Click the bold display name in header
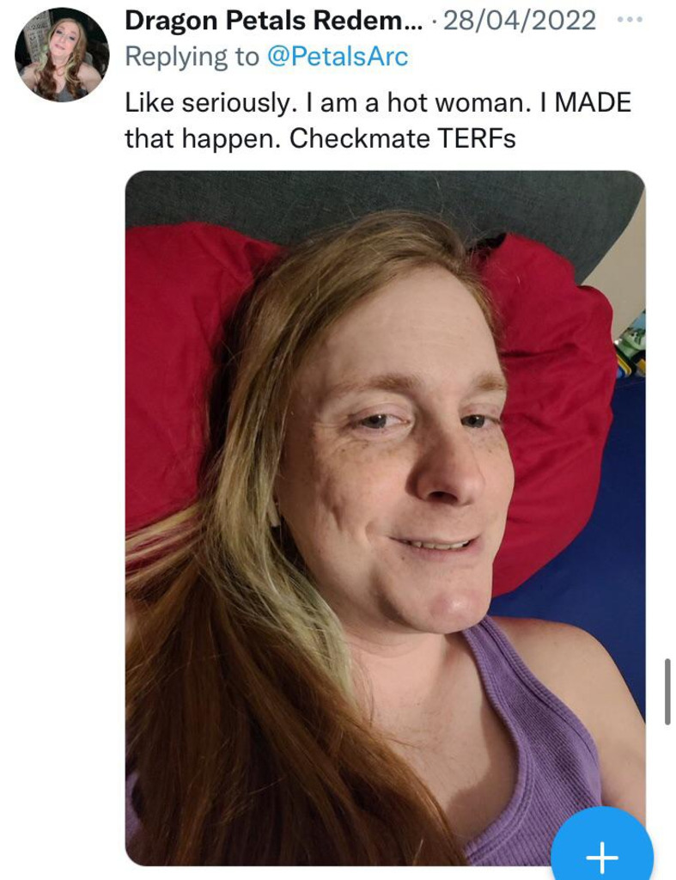Viewport: 676px width, 880px height. [274, 21]
